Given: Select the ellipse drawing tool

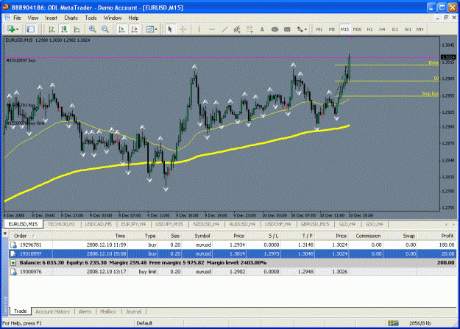Looking at the screenshot, I should point(275,29).
